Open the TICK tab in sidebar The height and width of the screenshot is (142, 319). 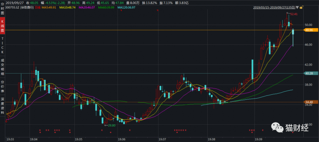pyautogui.click(x=2, y=45)
